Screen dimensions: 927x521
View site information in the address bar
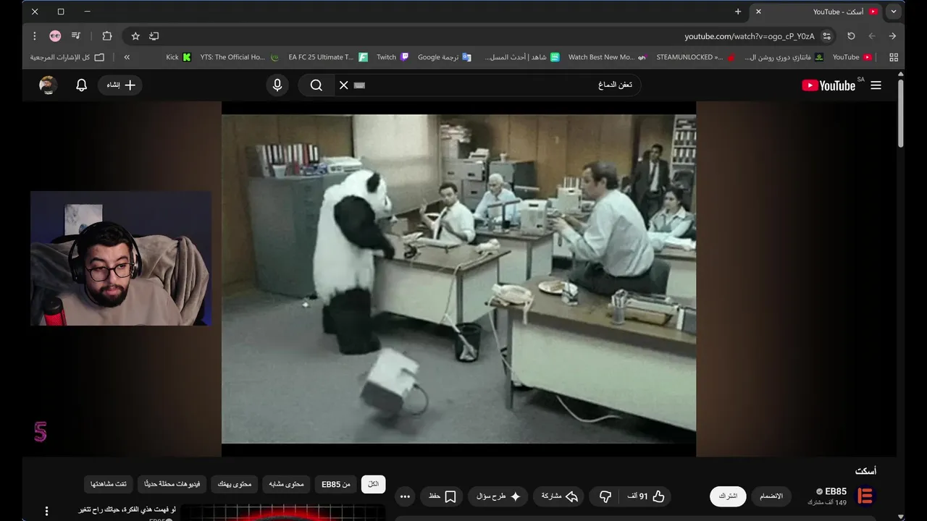click(827, 36)
